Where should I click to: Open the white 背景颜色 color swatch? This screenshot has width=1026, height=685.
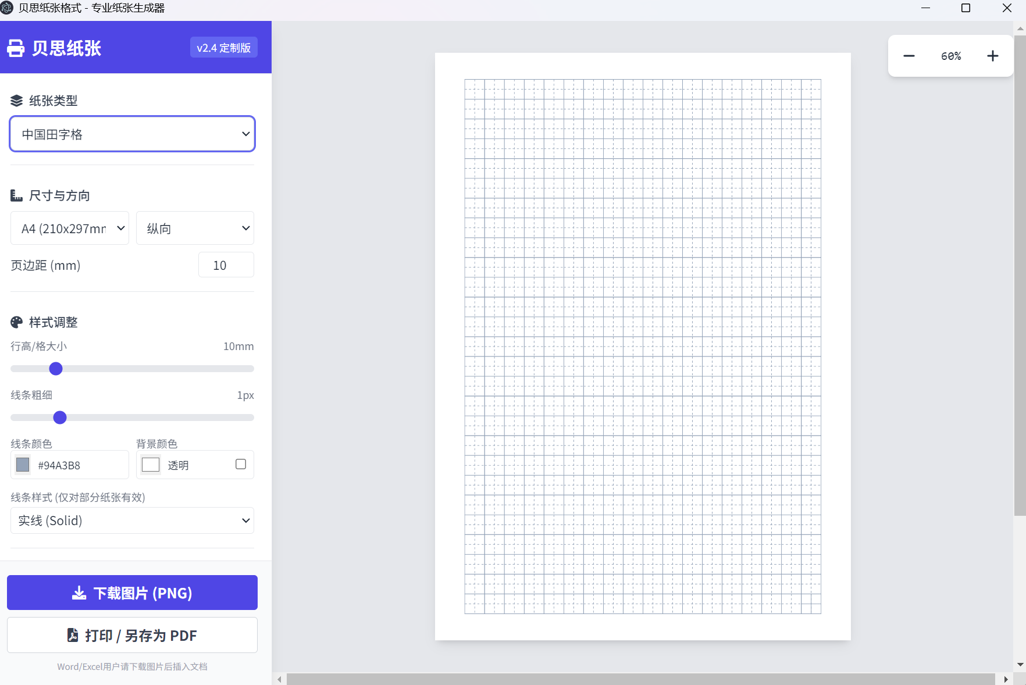[x=151, y=465]
